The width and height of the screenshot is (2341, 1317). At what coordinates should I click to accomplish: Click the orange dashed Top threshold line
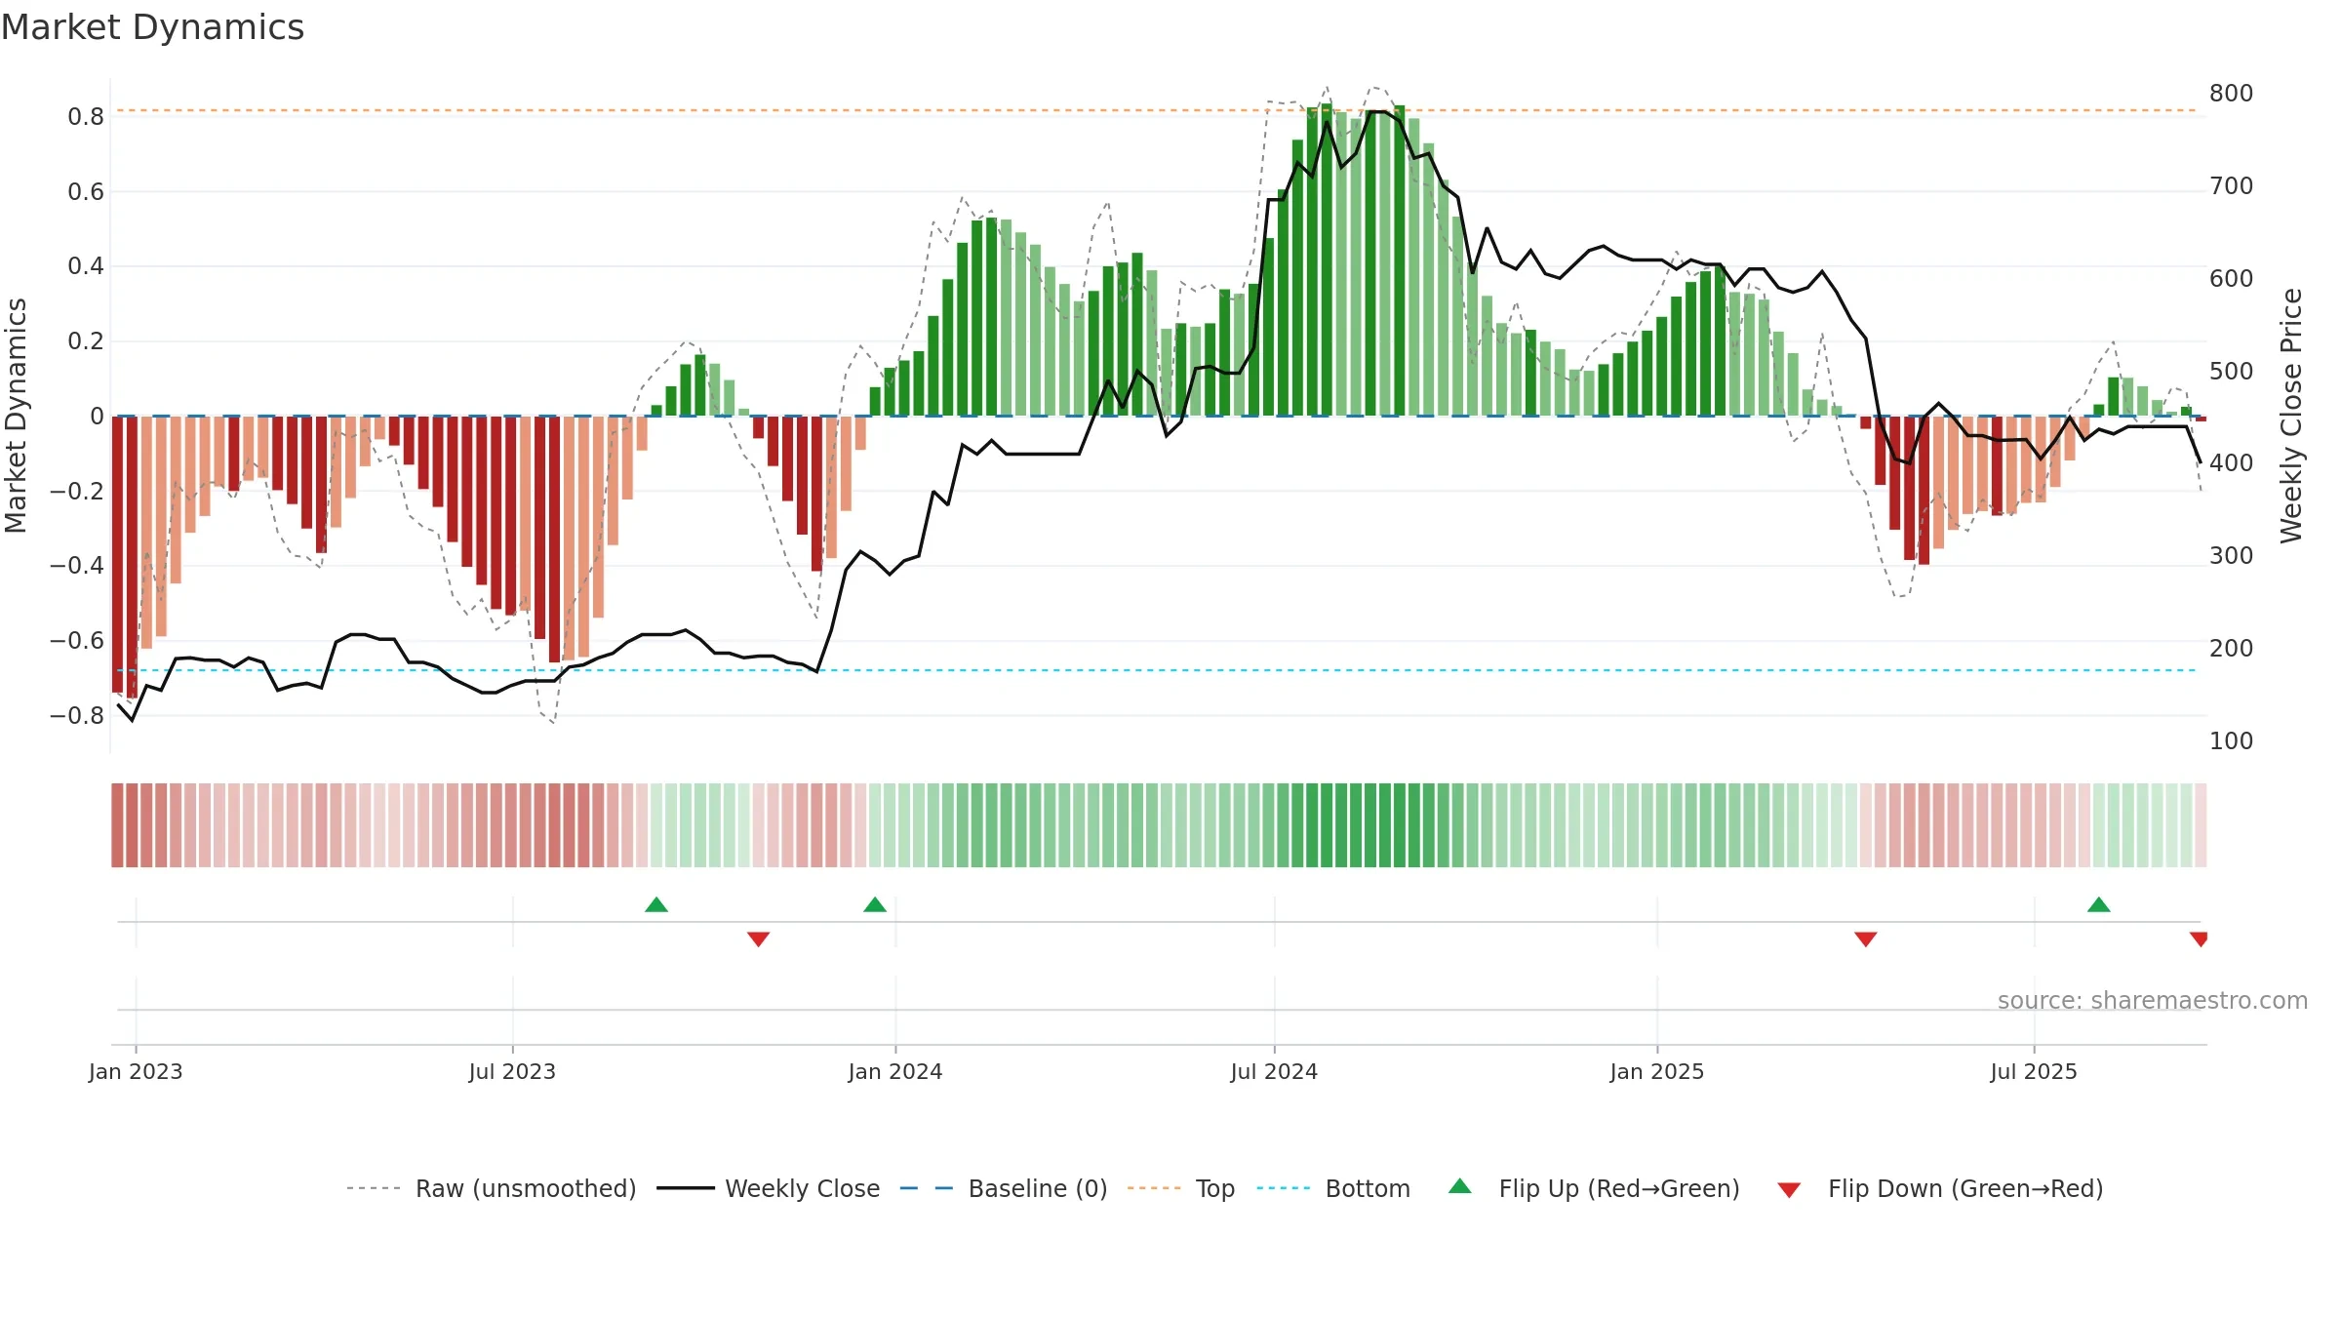[x=1156, y=110]
